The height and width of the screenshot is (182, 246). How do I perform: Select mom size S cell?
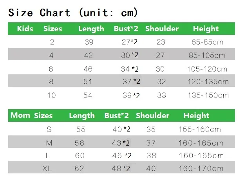point(49,129)
